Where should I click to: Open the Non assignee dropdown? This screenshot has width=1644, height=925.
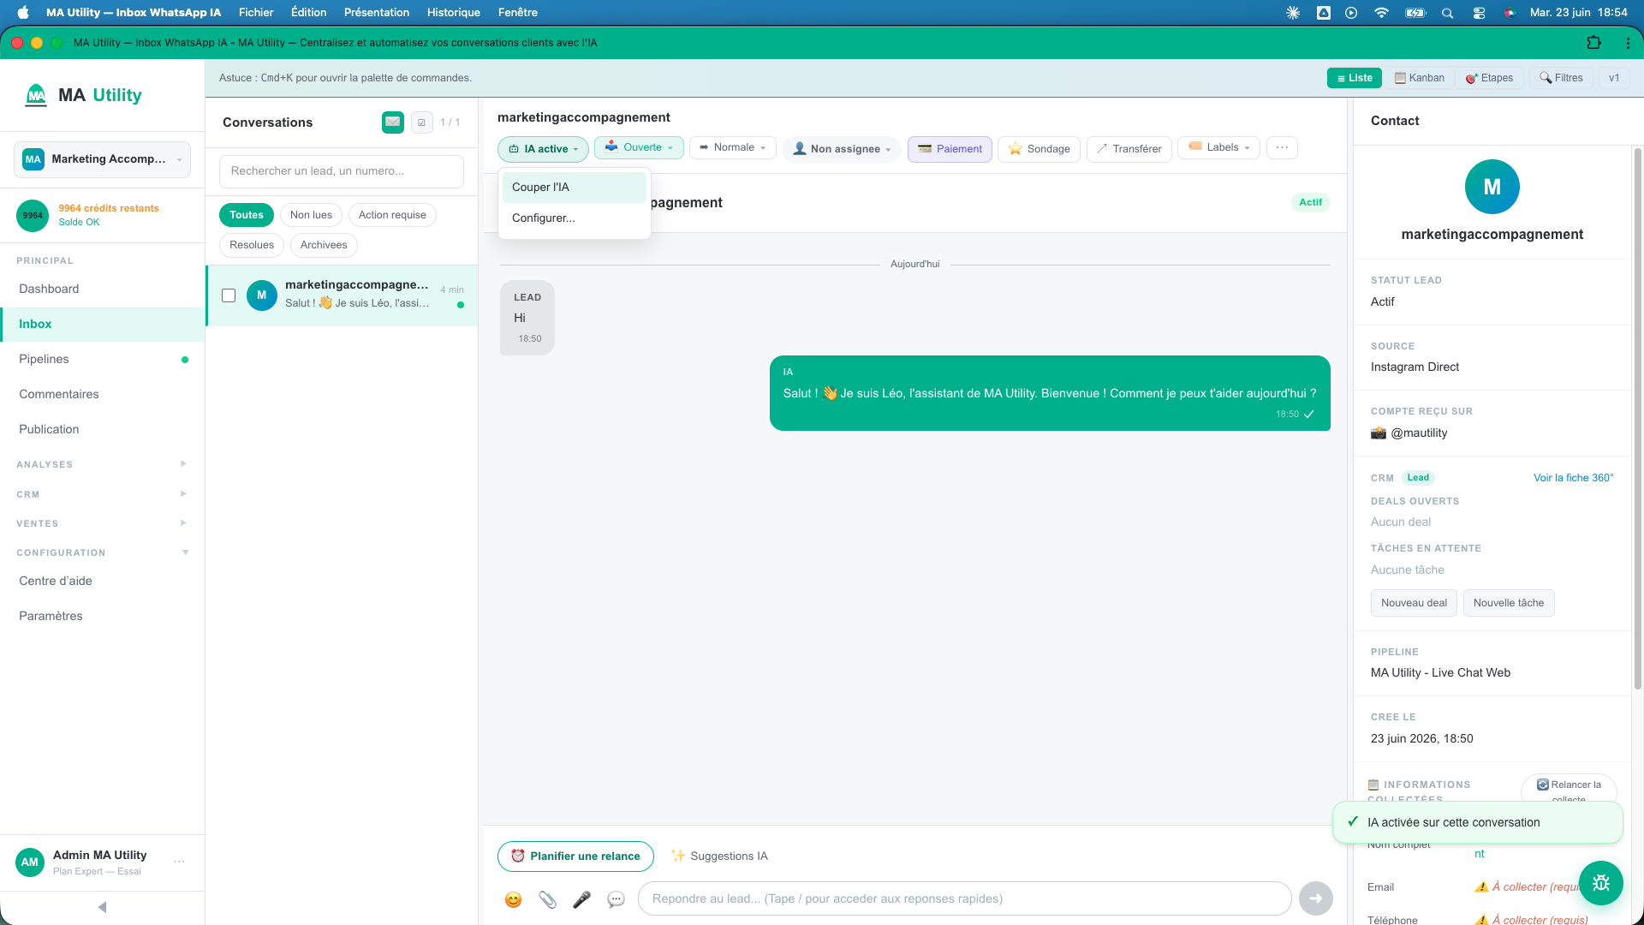click(x=842, y=149)
